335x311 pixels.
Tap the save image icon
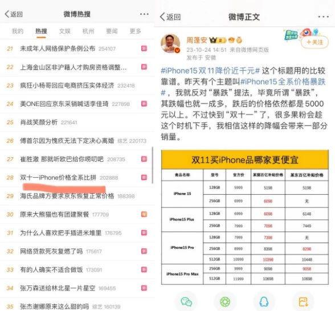(304, 302)
